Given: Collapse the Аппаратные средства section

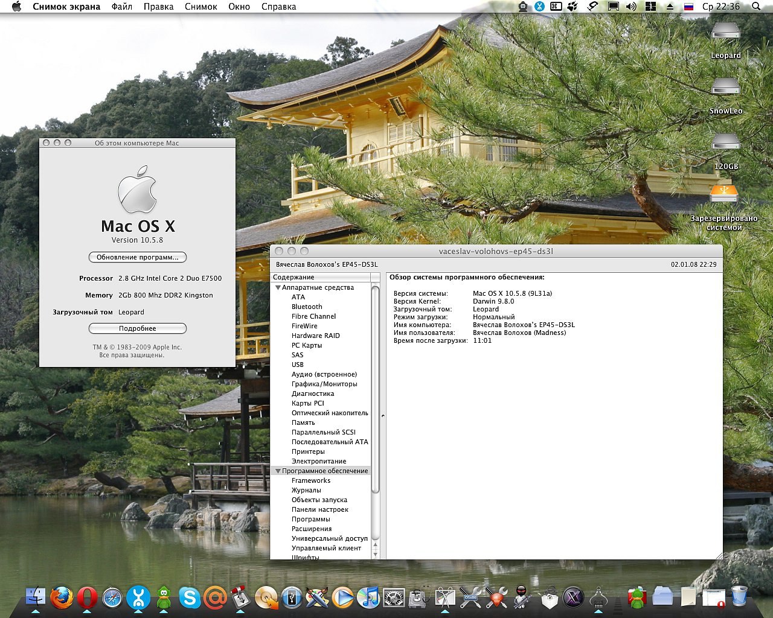Looking at the screenshot, I should click(278, 288).
